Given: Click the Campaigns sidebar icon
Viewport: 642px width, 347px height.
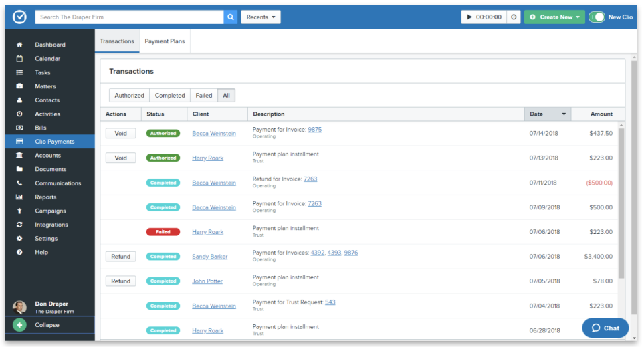Looking at the screenshot, I should pyautogui.click(x=19, y=211).
